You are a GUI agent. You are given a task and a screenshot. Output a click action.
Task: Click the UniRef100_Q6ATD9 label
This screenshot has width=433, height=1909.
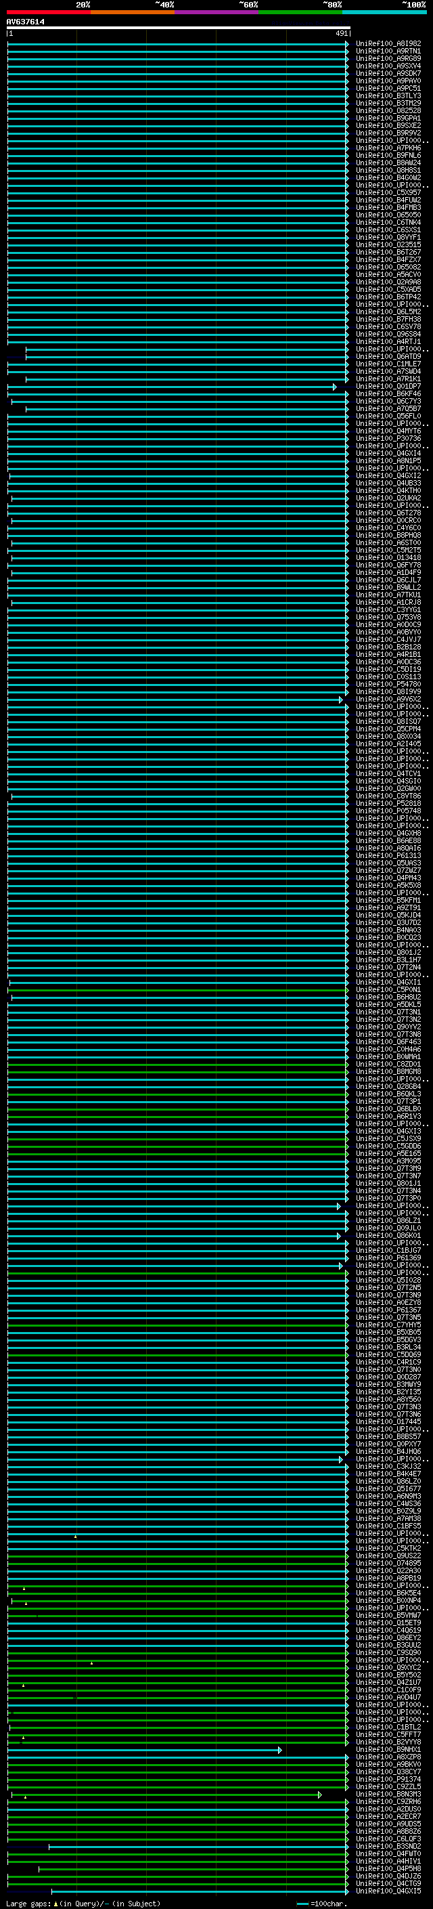pyautogui.click(x=388, y=356)
